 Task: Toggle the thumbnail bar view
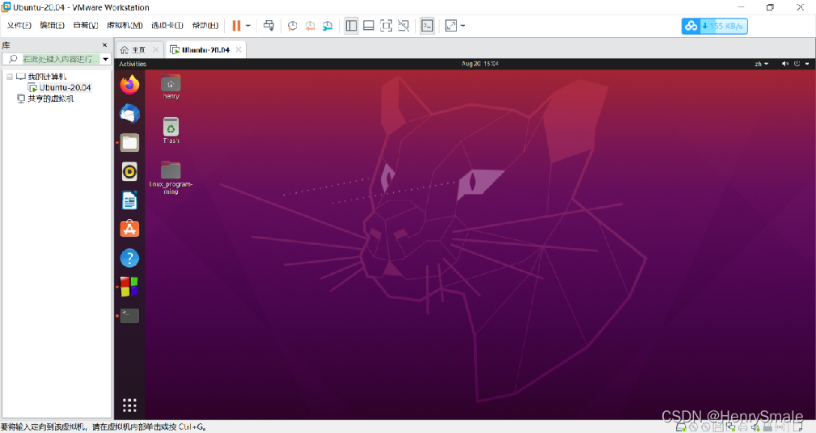[x=369, y=26]
